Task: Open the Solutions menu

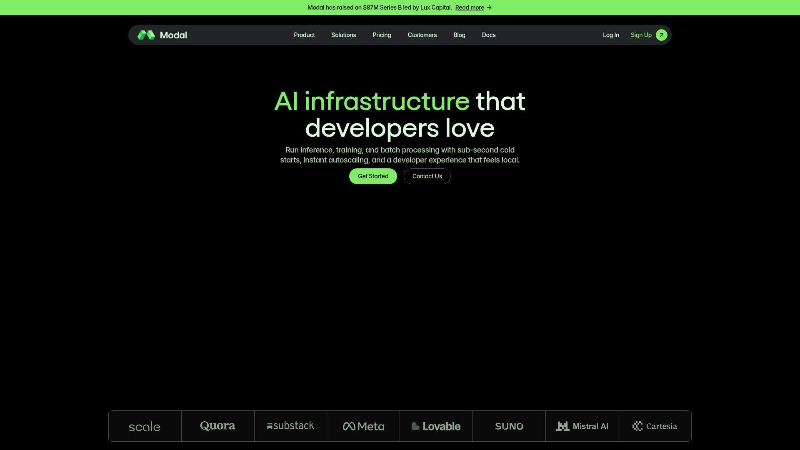Action: point(343,35)
